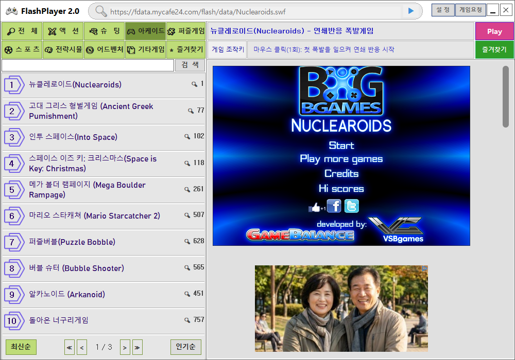Click the 검색 search button
This screenshot has width=515, height=360.
[190, 65]
